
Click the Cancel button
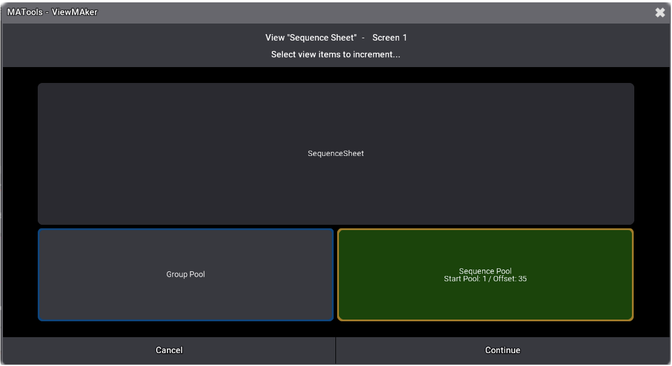coord(169,350)
